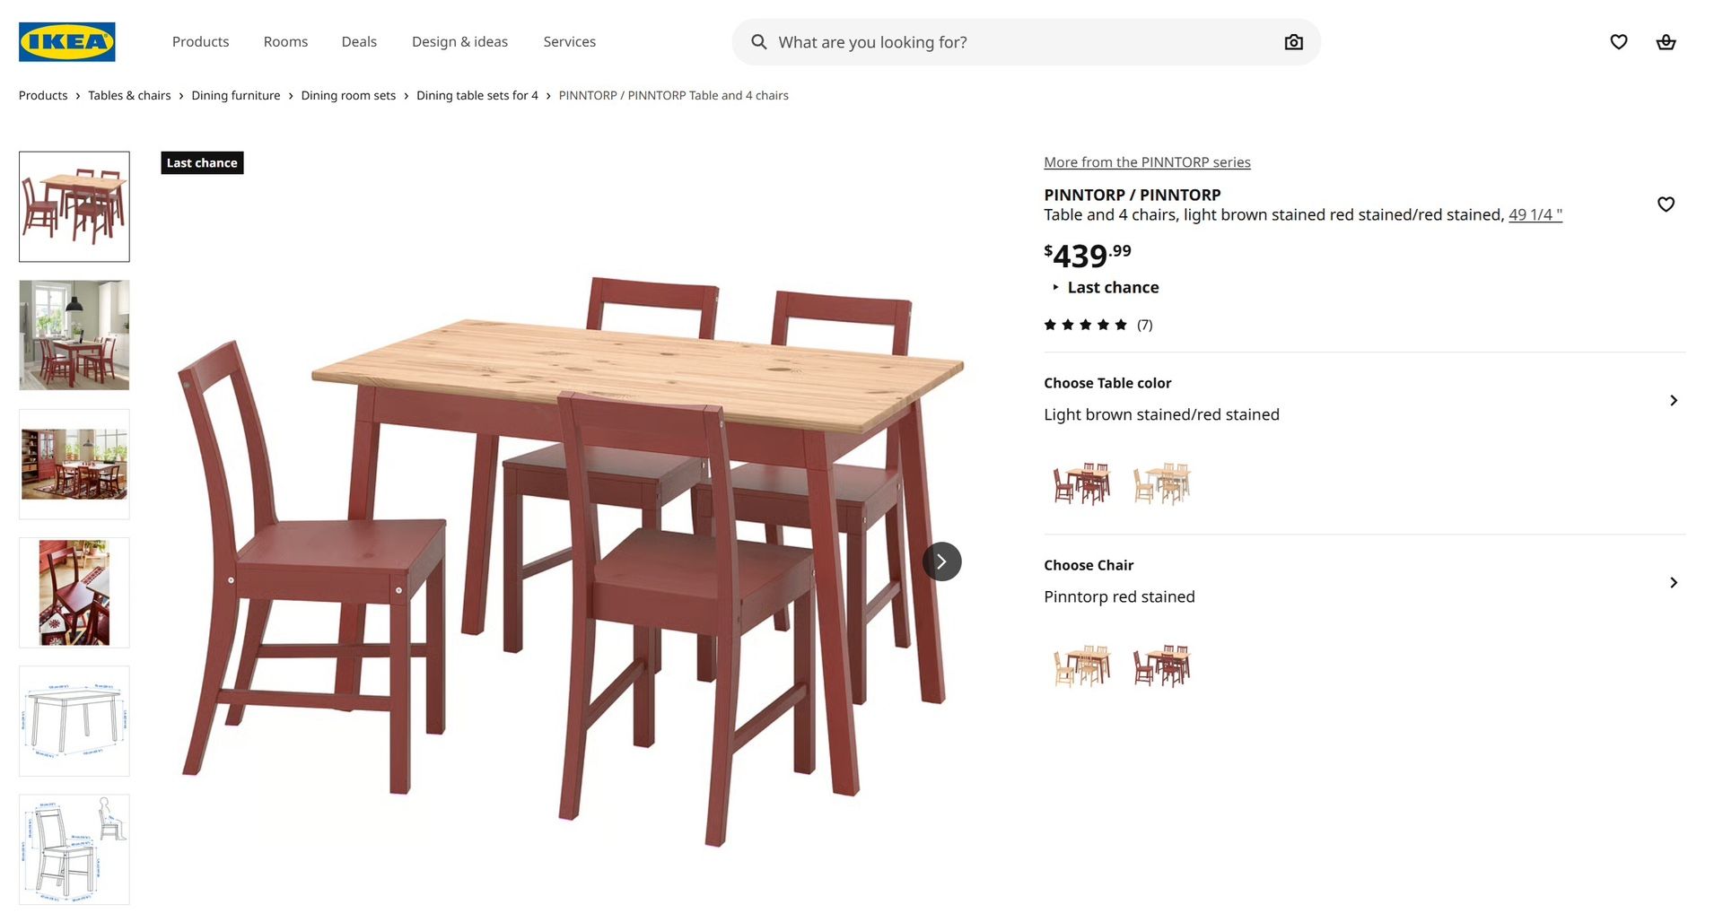Expand Choose Chair chevron
The height and width of the screenshot is (922, 1723).
tap(1673, 582)
